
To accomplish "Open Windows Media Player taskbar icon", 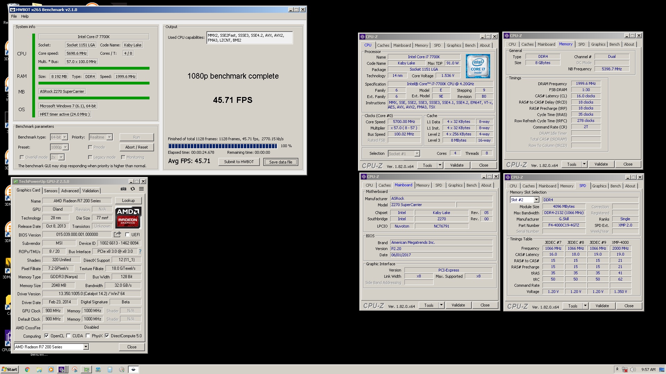I will point(51,369).
